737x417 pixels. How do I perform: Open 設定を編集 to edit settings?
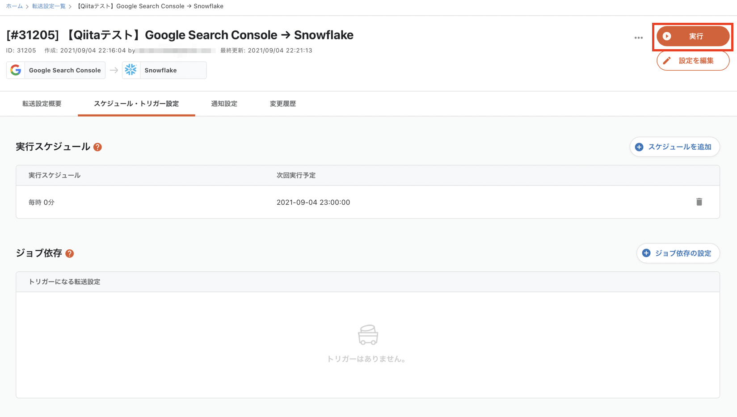pyautogui.click(x=693, y=61)
